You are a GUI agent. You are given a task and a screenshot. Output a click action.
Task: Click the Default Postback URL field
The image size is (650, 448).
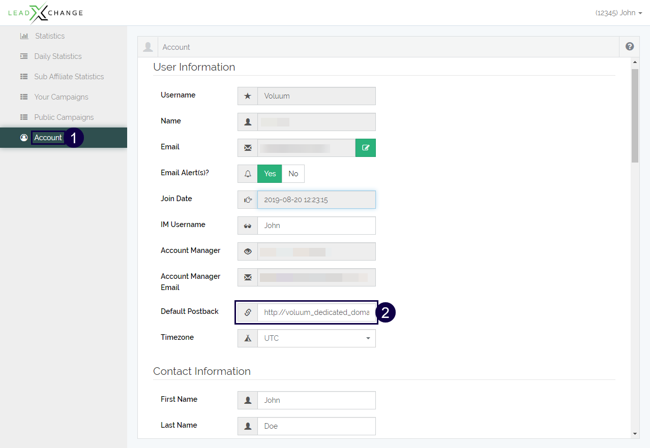coord(316,312)
